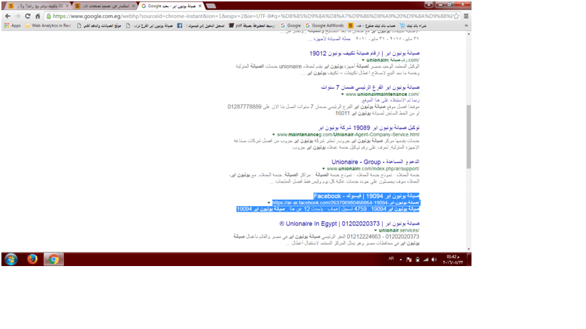Screen dimensions: 586x329
Task: Open the Facebook bookmark icon
Action: click(180, 26)
